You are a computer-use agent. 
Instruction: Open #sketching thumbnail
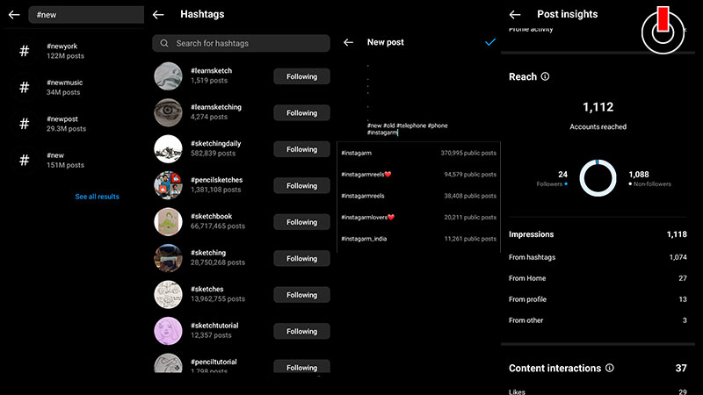pyautogui.click(x=168, y=258)
